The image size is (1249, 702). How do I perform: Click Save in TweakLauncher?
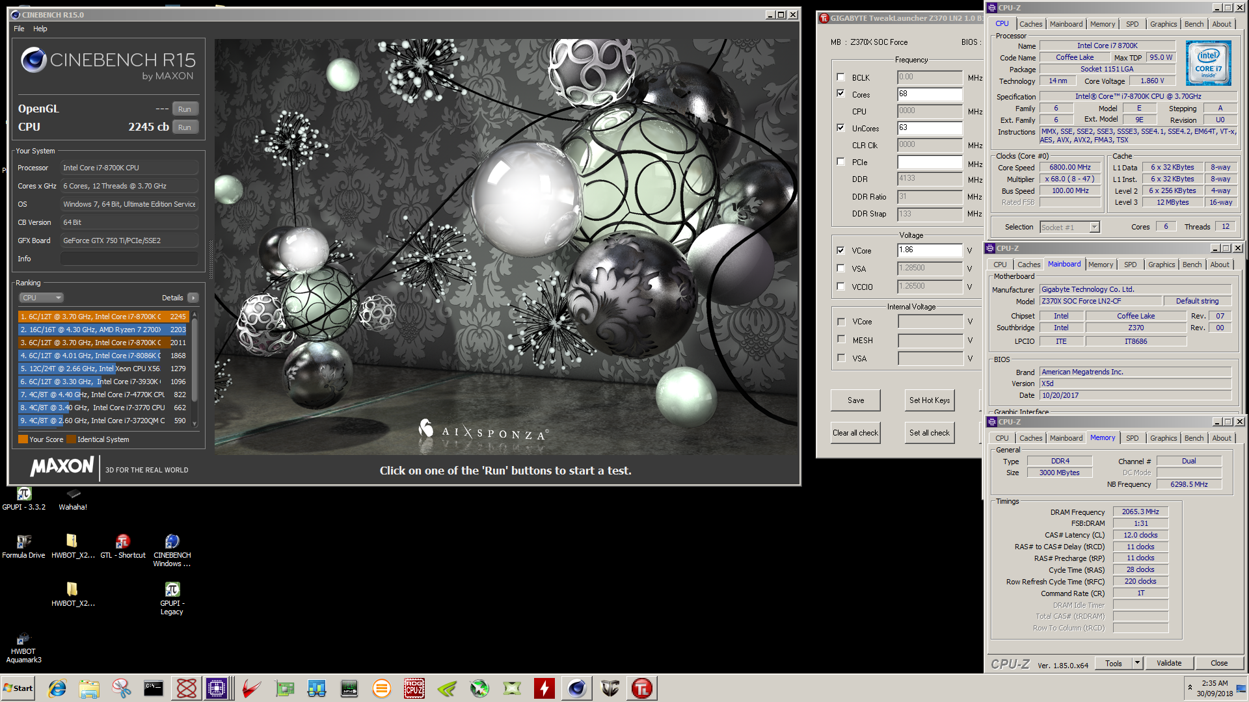[x=855, y=400]
